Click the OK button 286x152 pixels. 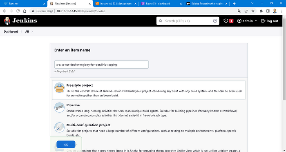[x=66, y=145]
